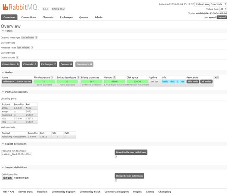Open the HTTP API footer link

tap(9, 192)
